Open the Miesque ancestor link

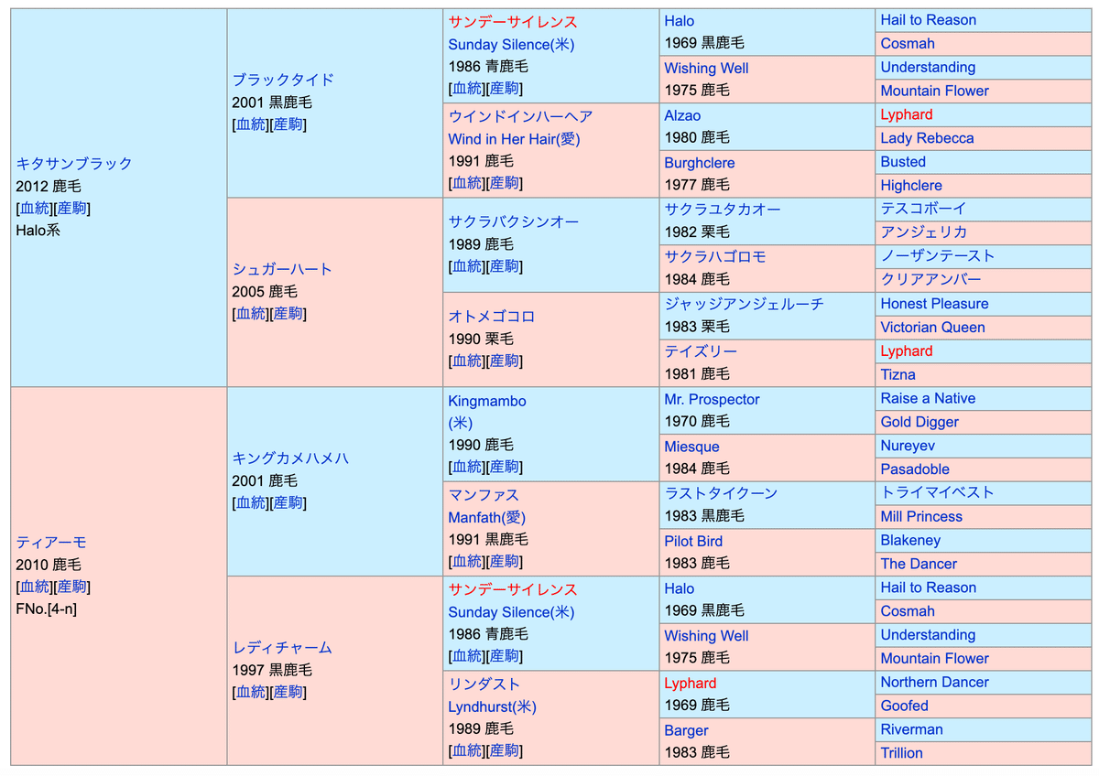pos(691,447)
